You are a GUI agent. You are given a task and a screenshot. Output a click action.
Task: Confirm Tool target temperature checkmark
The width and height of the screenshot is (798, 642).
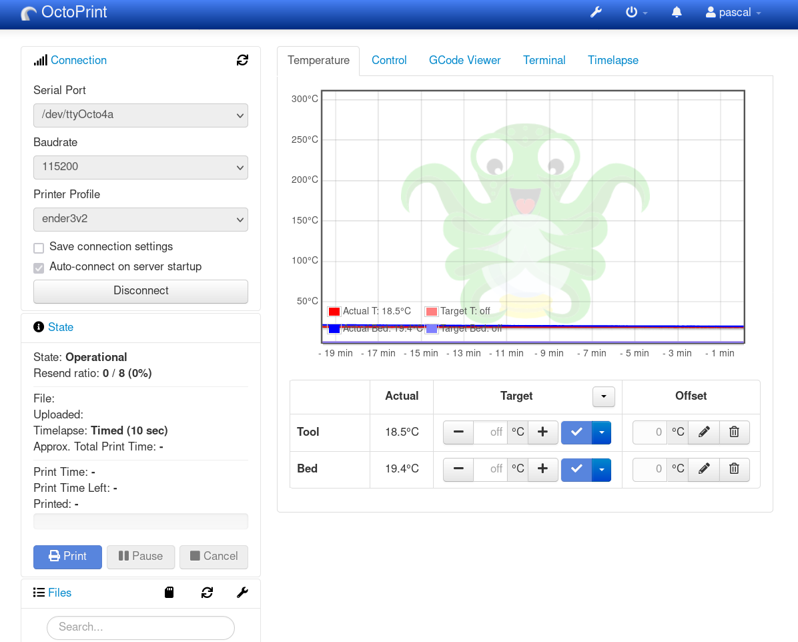click(x=576, y=432)
